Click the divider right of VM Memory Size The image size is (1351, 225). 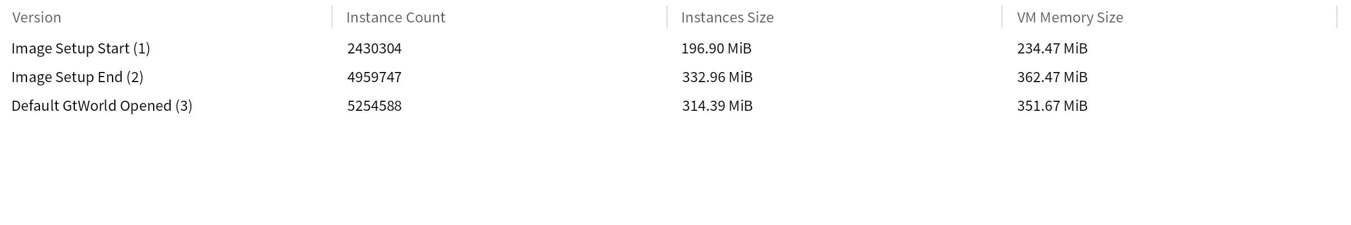tap(1337, 17)
